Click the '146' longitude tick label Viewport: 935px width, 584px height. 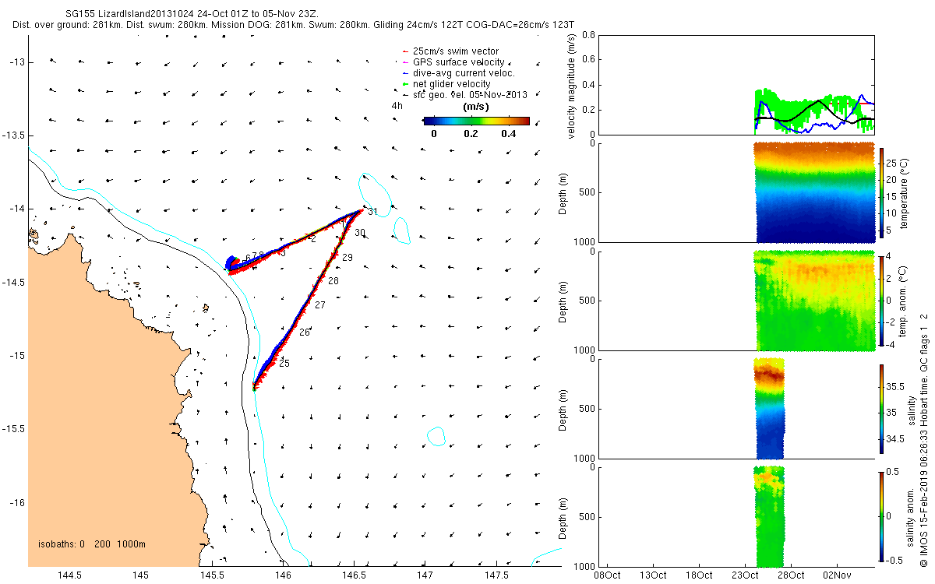click(283, 575)
